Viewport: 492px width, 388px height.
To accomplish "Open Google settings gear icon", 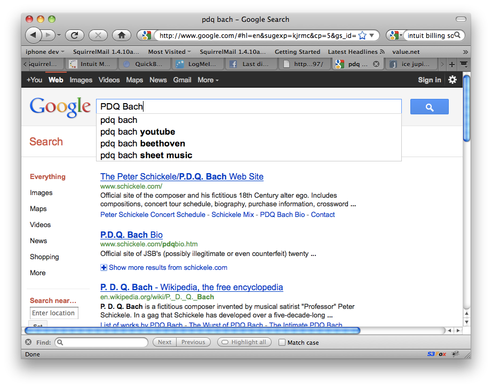I will pyautogui.click(x=452, y=80).
